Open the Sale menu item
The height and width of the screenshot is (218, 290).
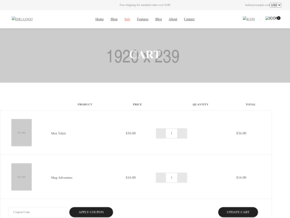pos(127,19)
